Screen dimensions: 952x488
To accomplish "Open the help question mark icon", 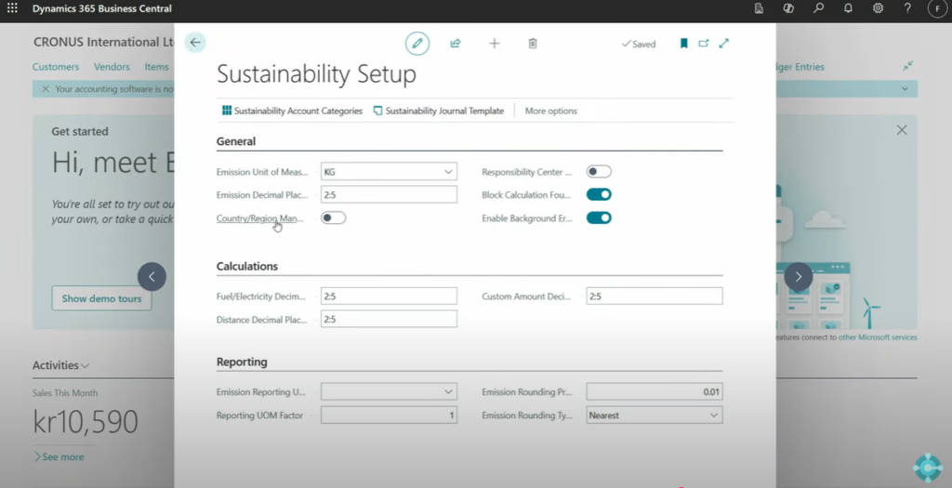I will pos(907,8).
